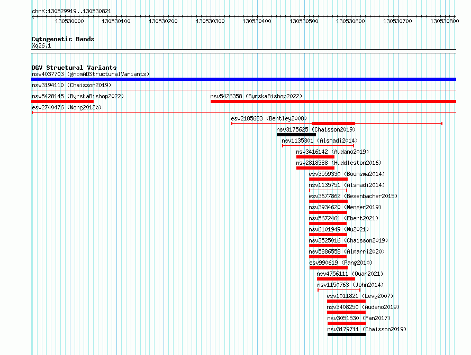Open variant esv1011821 (Levy2007) label
The image size is (471, 355).
pos(360,296)
